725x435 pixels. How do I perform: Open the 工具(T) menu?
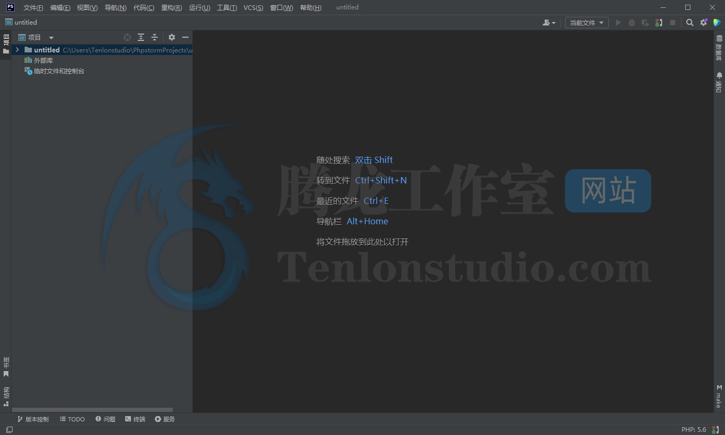click(227, 7)
